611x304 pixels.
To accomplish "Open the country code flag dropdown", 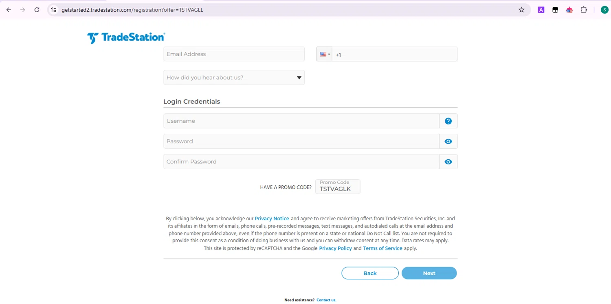I will [325, 54].
